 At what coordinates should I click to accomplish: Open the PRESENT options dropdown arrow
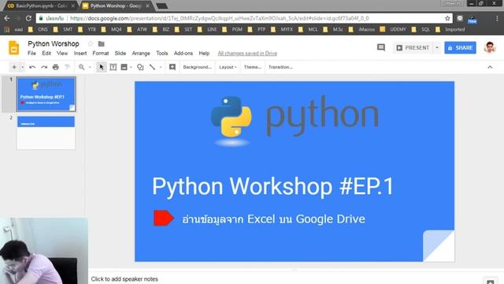[437, 47]
